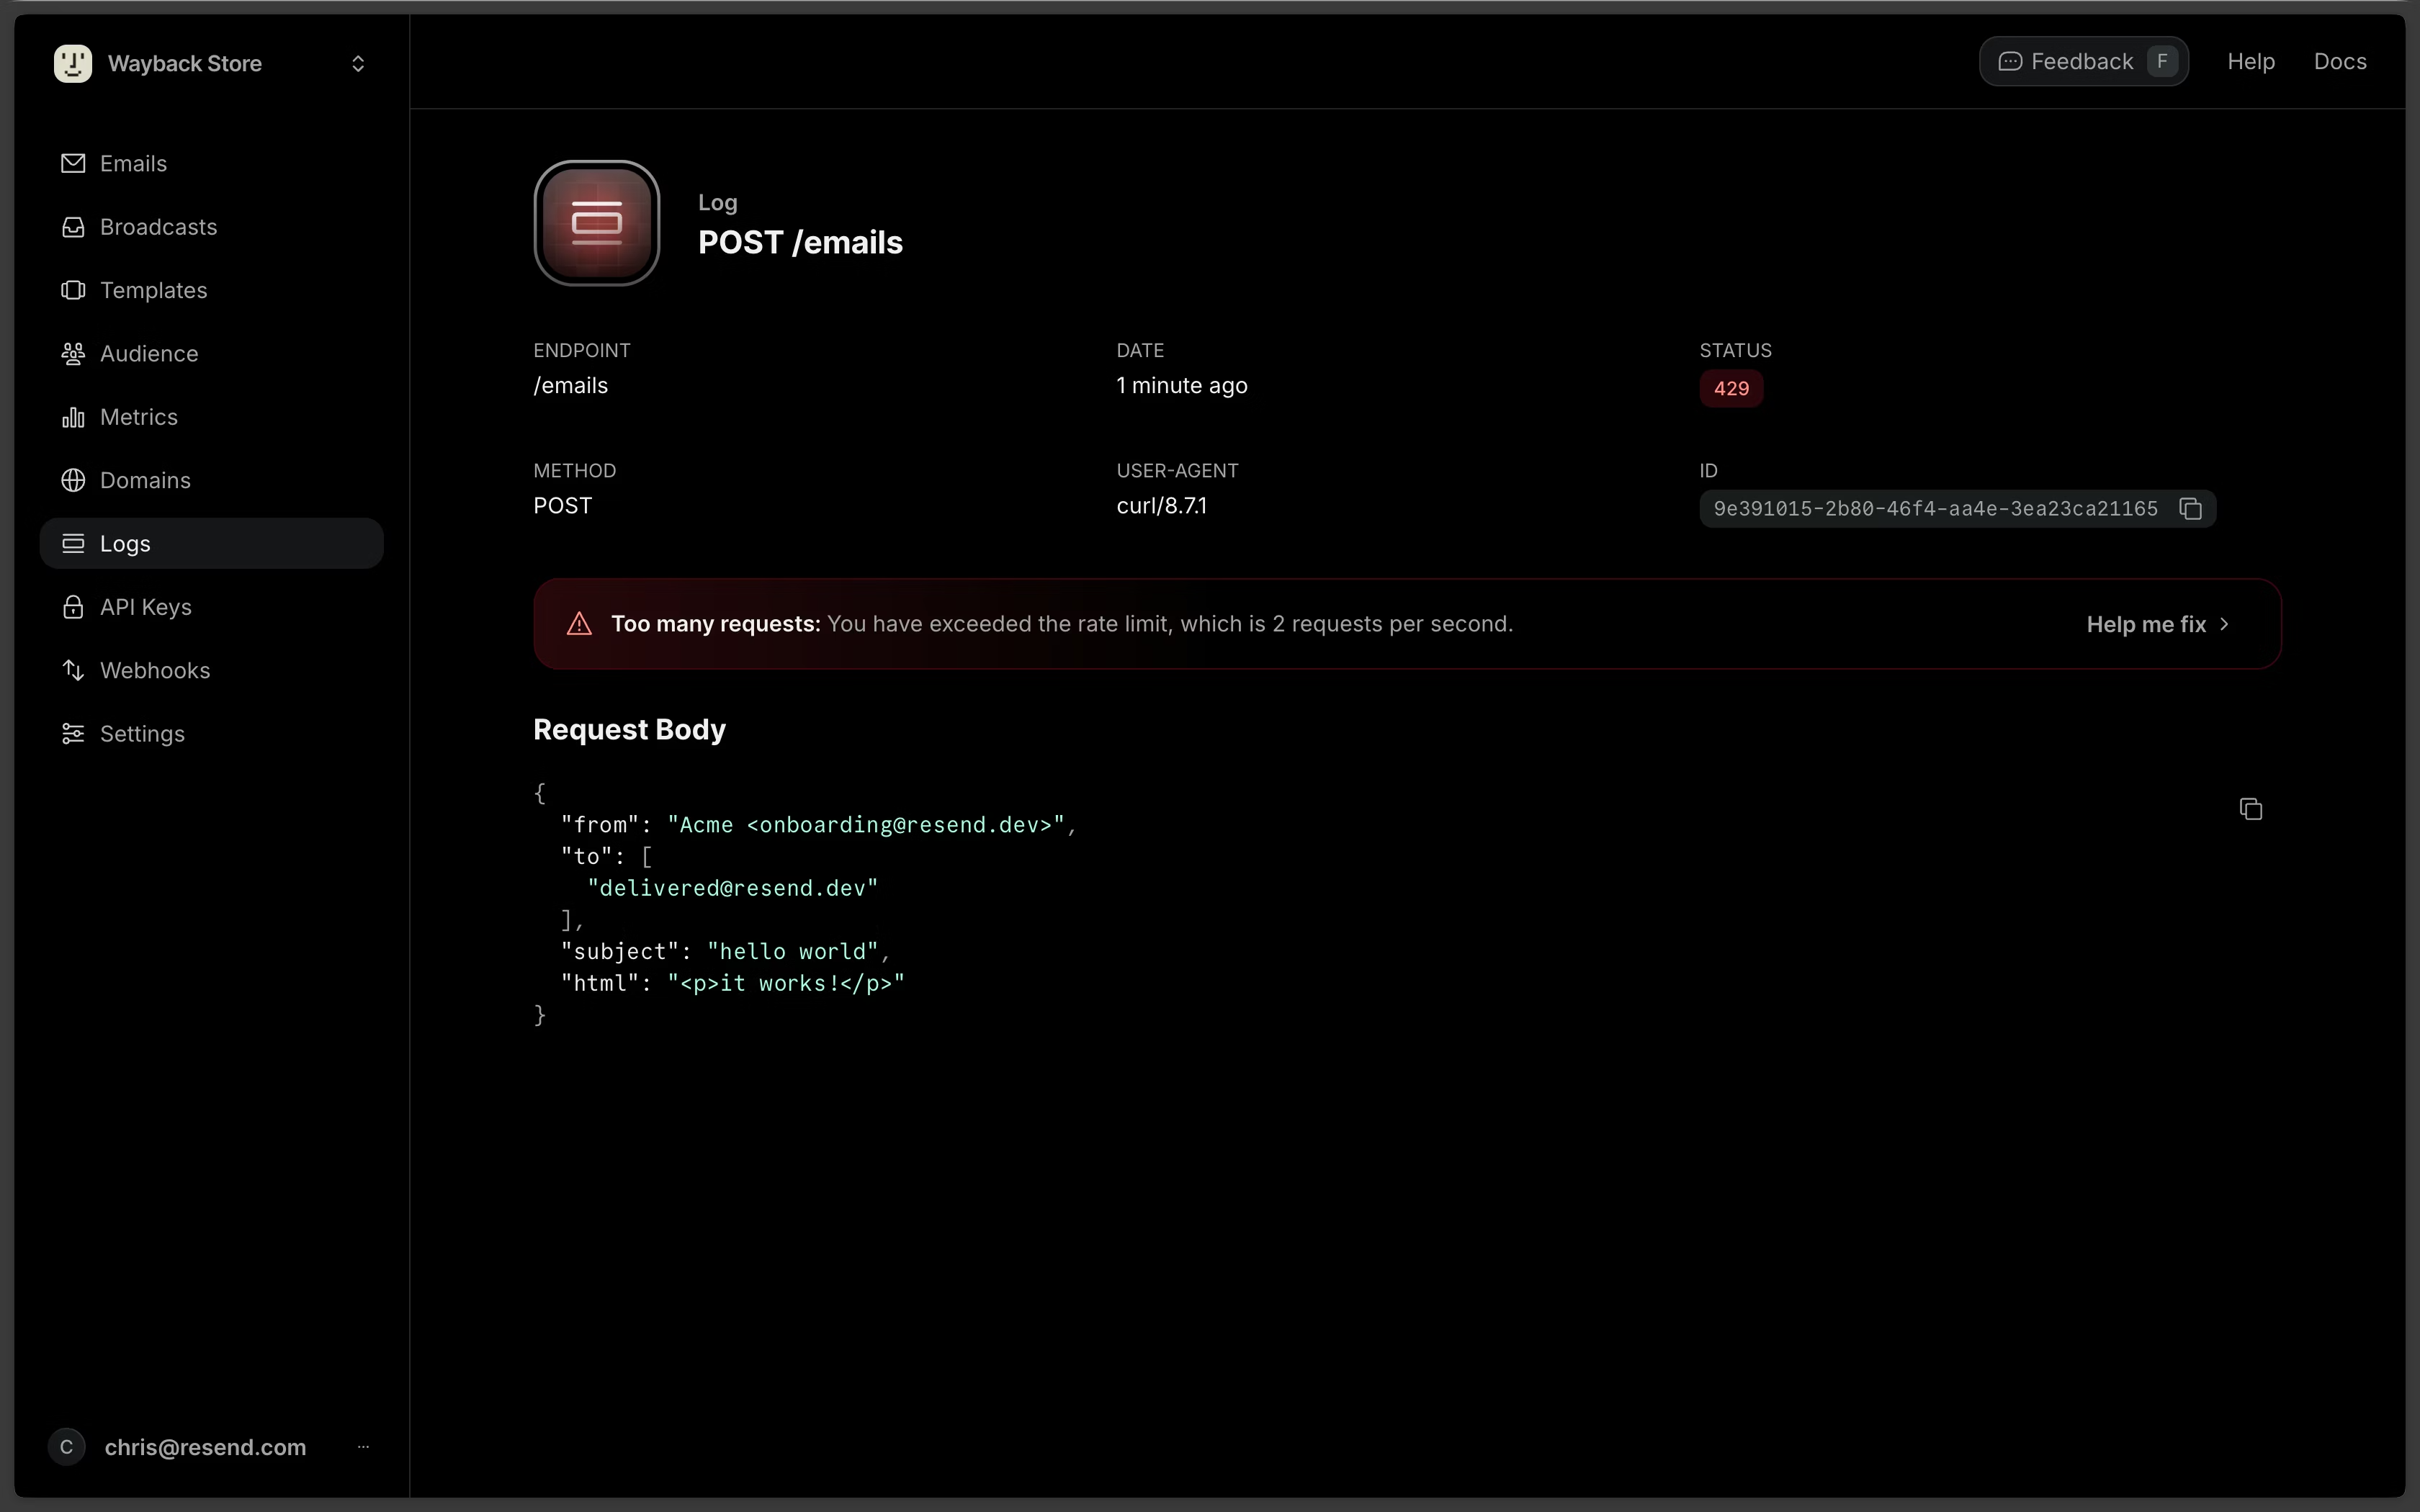Expand options next to chris@resend.com
Image resolution: width=2420 pixels, height=1512 pixels.
coord(364,1446)
